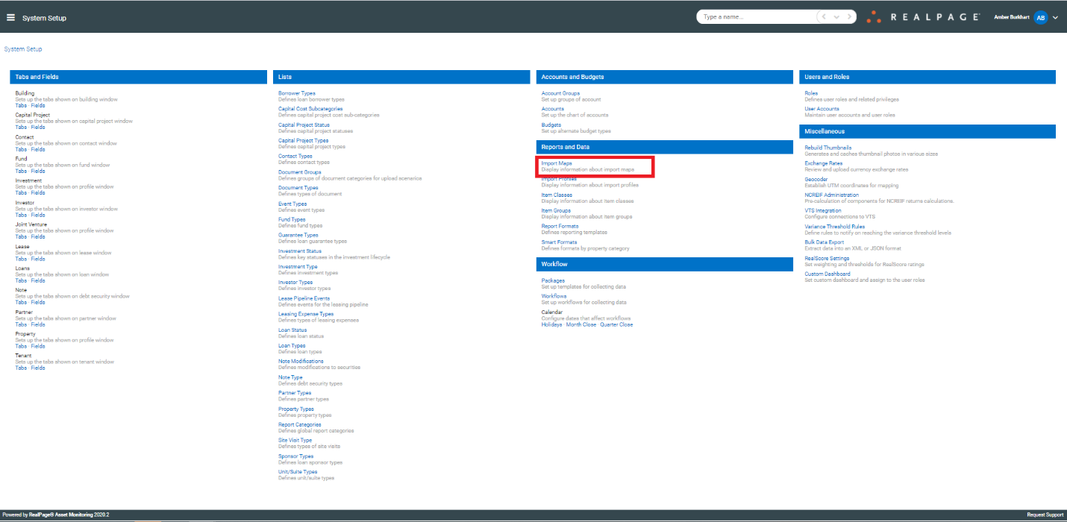Viewport: 1067px width, 522px height.
Task: Open the Import Maps link
Action: (x=557, y=163)
